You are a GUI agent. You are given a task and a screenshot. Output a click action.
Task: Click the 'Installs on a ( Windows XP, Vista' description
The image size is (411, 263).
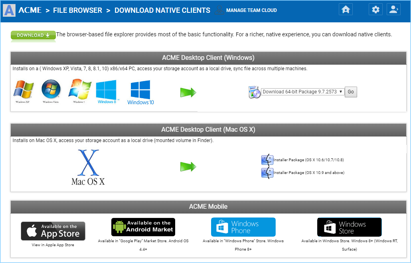tap(160, 69)
